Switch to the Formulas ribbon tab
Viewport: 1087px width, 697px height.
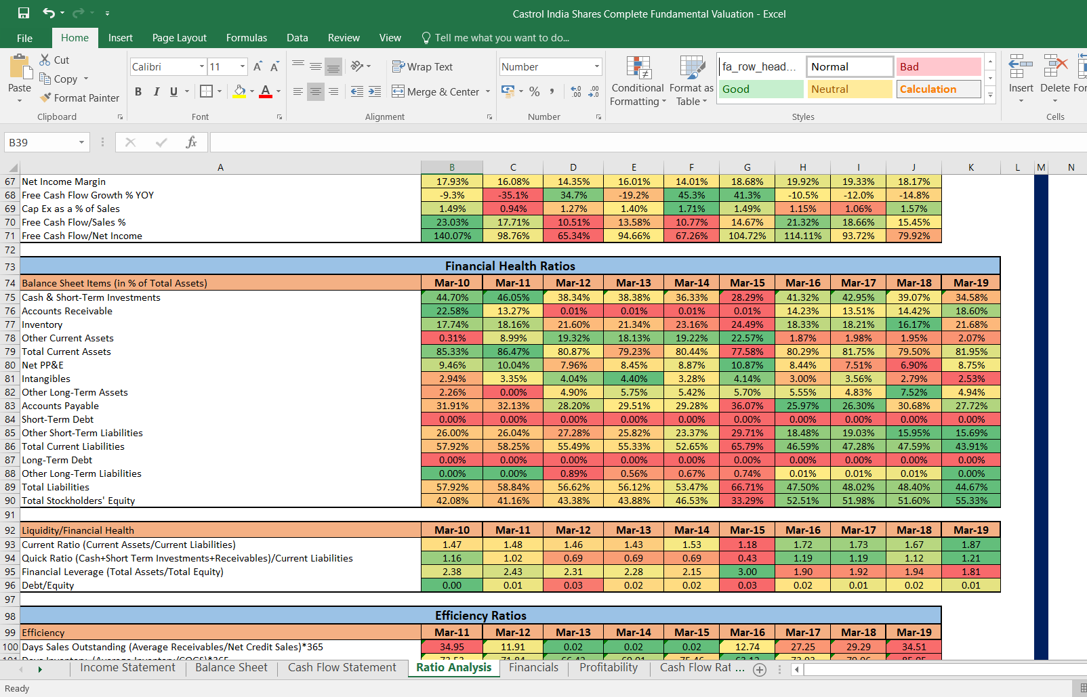pos(247,38)
